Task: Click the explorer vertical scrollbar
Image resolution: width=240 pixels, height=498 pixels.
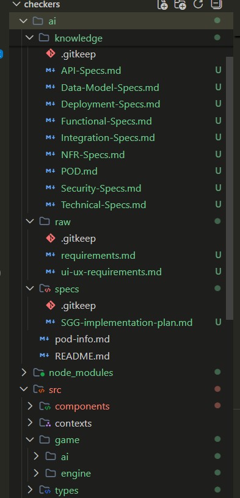Action: click(229, 188)
